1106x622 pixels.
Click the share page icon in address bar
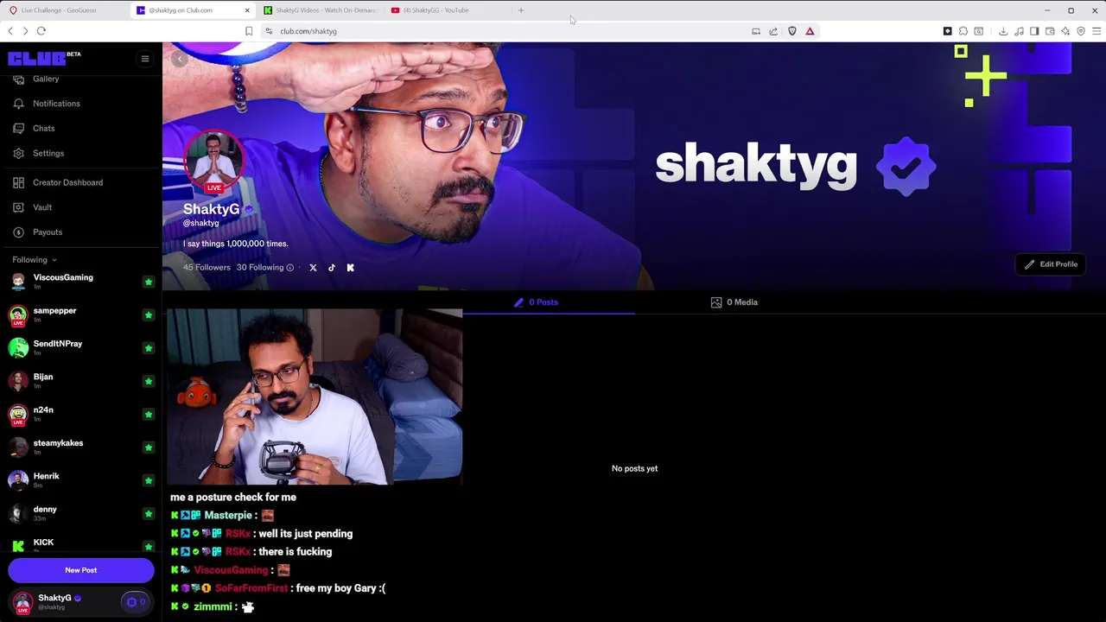click(773, 31)
